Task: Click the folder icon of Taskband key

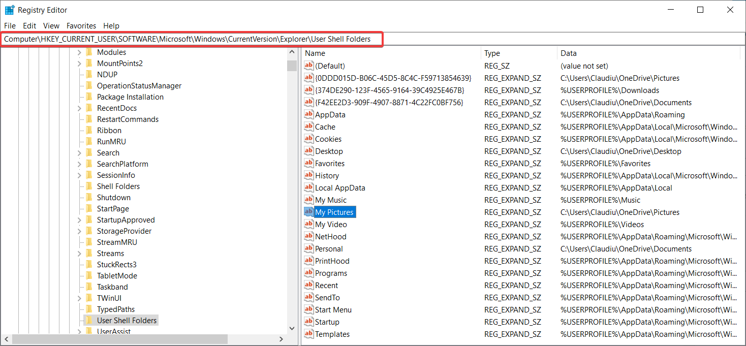Action: (89, 287)
